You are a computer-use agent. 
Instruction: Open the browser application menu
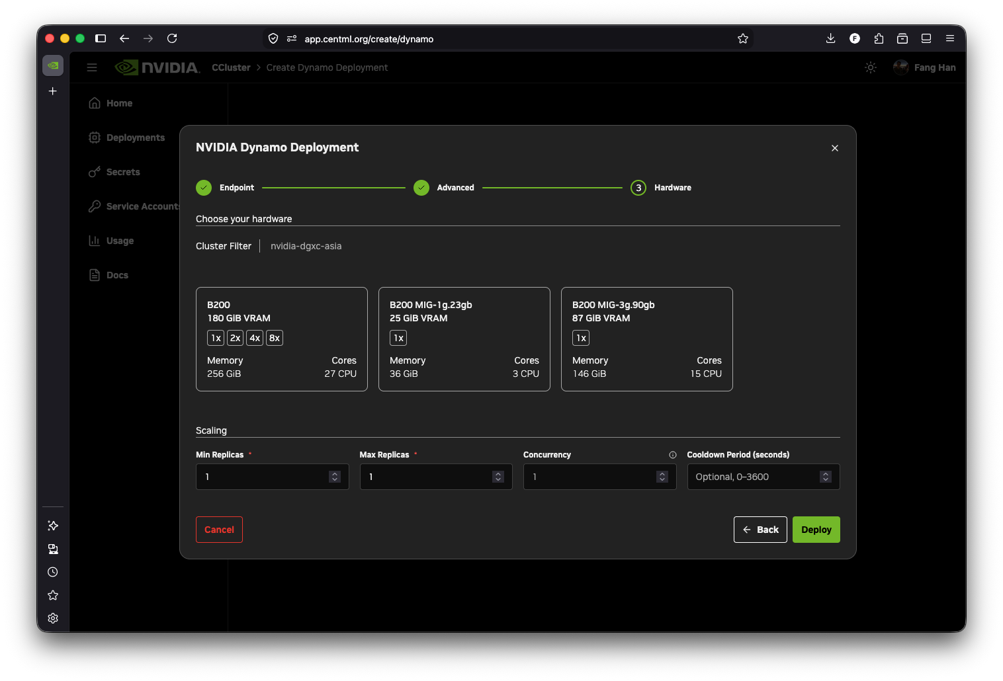click(950, 38)
